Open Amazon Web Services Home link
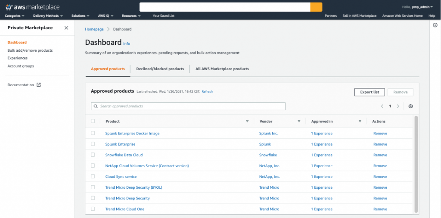Viewport: 441px width, 218px height. (402, 16)
